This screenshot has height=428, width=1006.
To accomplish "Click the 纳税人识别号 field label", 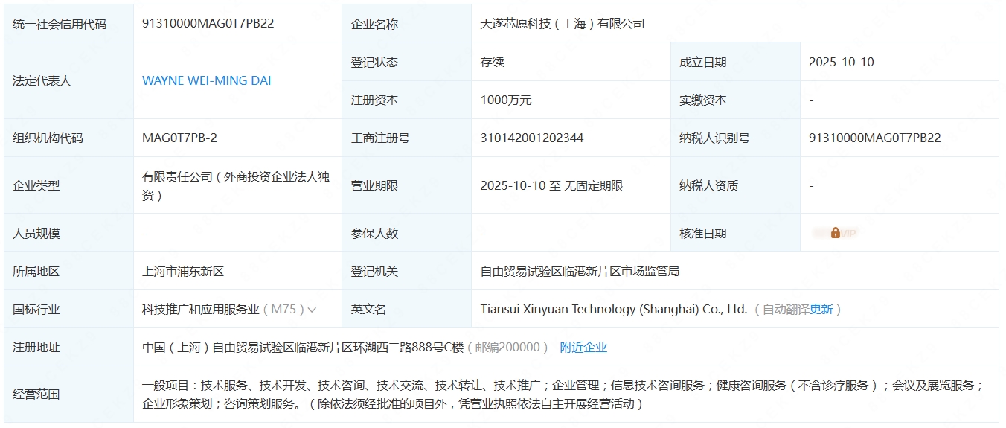I will click(x=714, y=138).
